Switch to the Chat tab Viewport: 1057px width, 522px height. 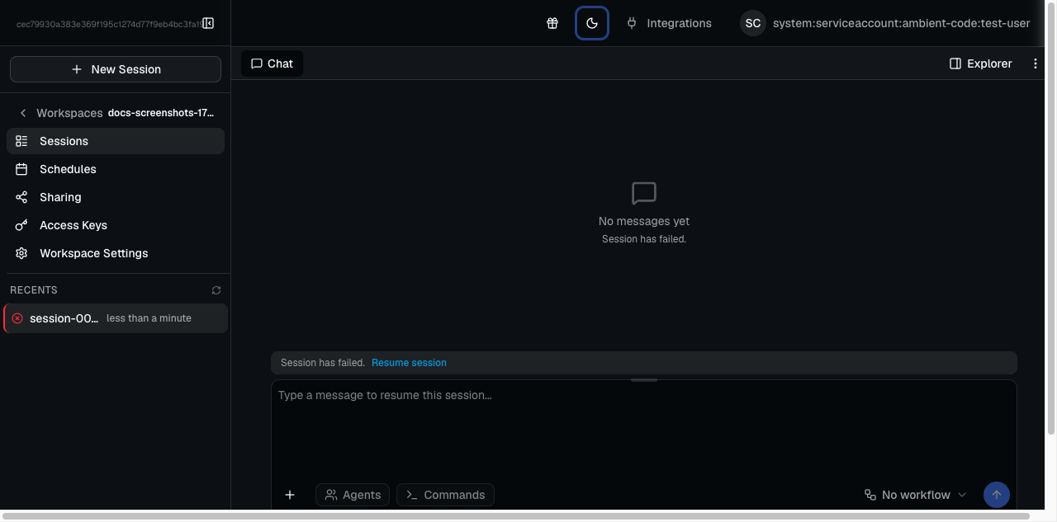[x=271, y=63]
